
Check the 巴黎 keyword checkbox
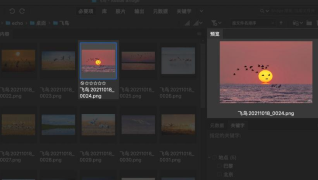pos(219,166)
